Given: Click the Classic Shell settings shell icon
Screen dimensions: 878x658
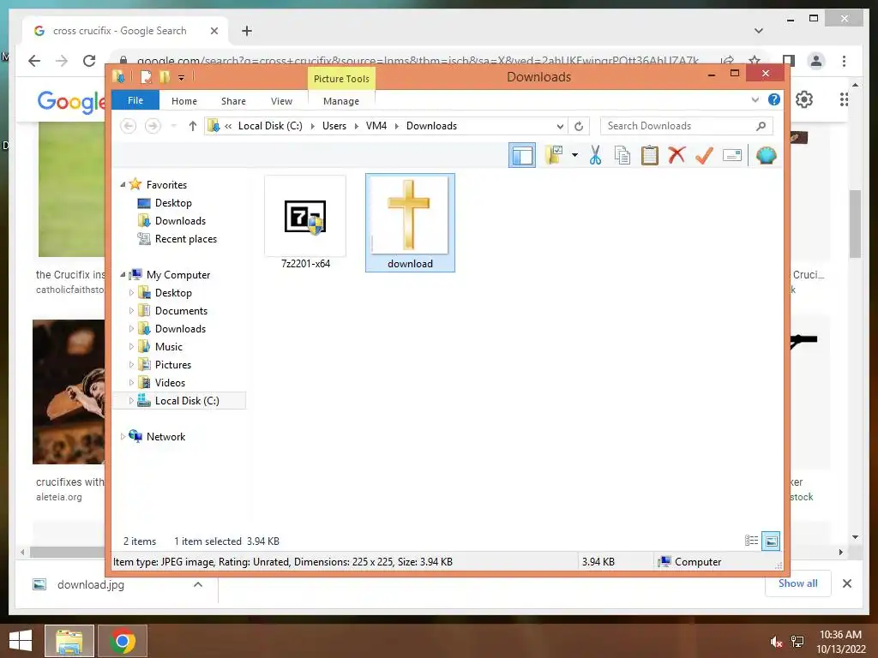Looking at the screenshot, I should point(766,155).
